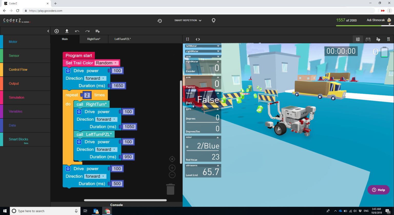The image size is (394, 215).
Task: Open simulation settings sliders icon
Action: point(358,39)
